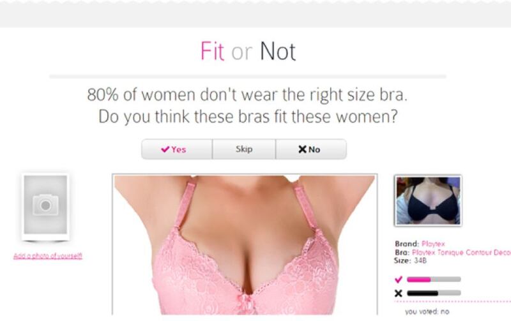Skip this bra photo

click(x=244, y=149)
